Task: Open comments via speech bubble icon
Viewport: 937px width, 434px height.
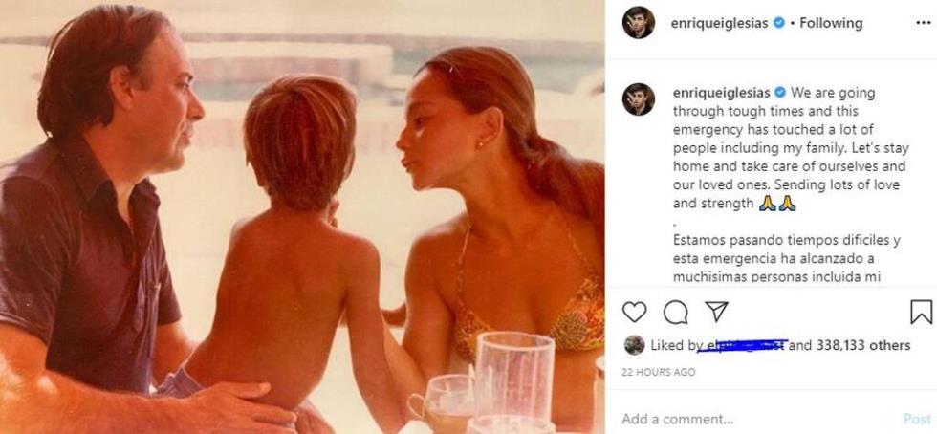Action: [676, 312]
